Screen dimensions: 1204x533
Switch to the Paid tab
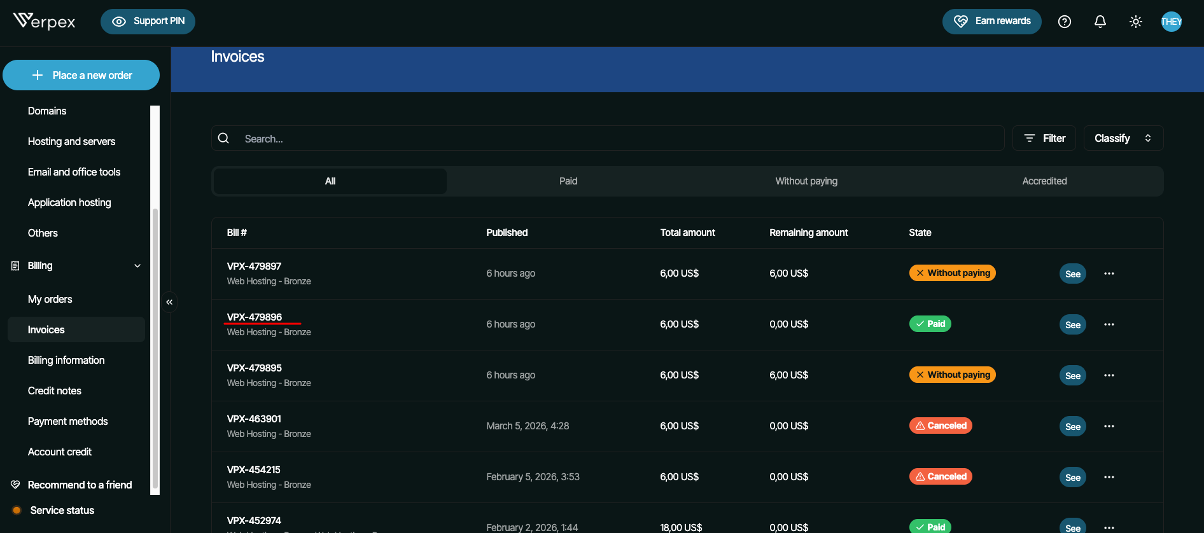(568, 181)
